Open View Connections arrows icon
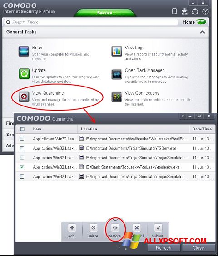This screenshot has height=256, width=218. (117, 97)
